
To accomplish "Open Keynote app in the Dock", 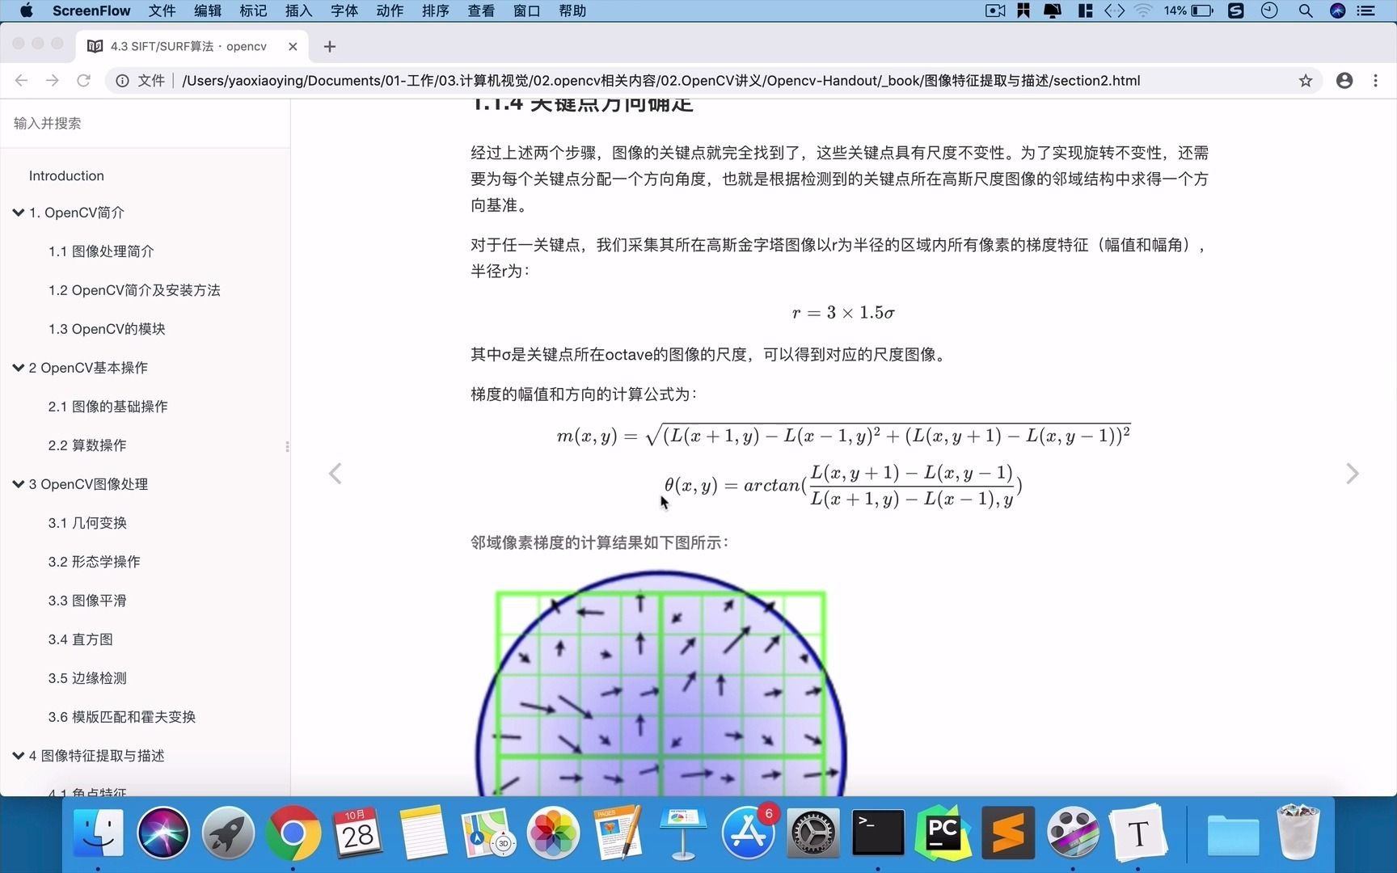I will 683,833.
